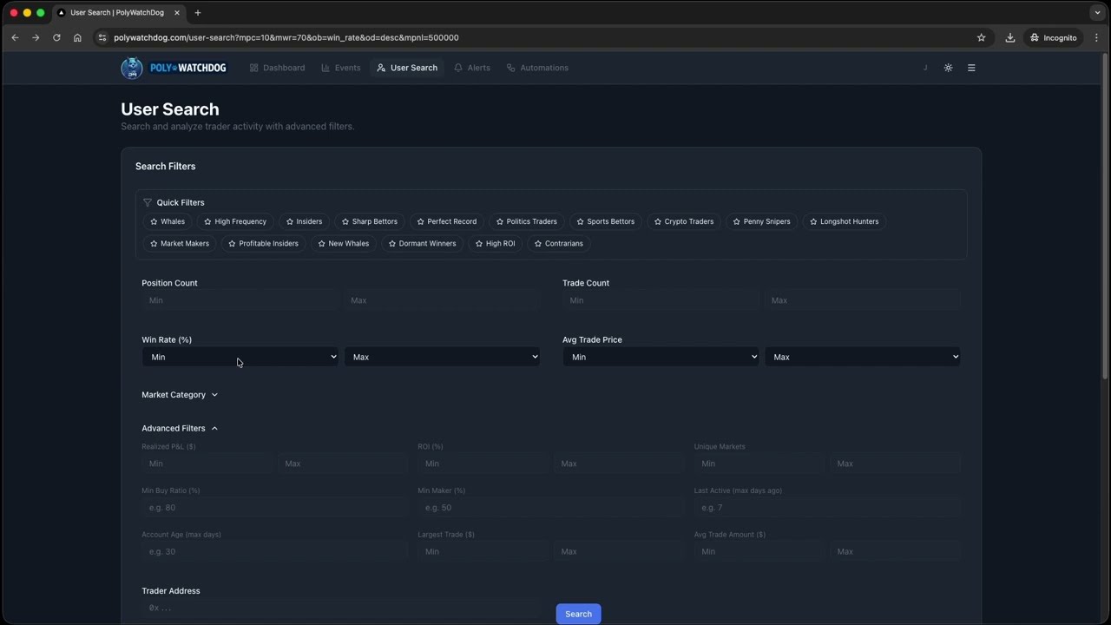Focus the Min Buy Ratio field
The height and width of the screenshot is (625, 1111).
[x=274, y=508]
